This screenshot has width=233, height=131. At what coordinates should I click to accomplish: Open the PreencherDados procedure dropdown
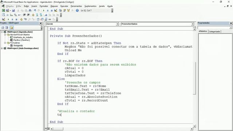pyautogui.click(x=193, y=24)
